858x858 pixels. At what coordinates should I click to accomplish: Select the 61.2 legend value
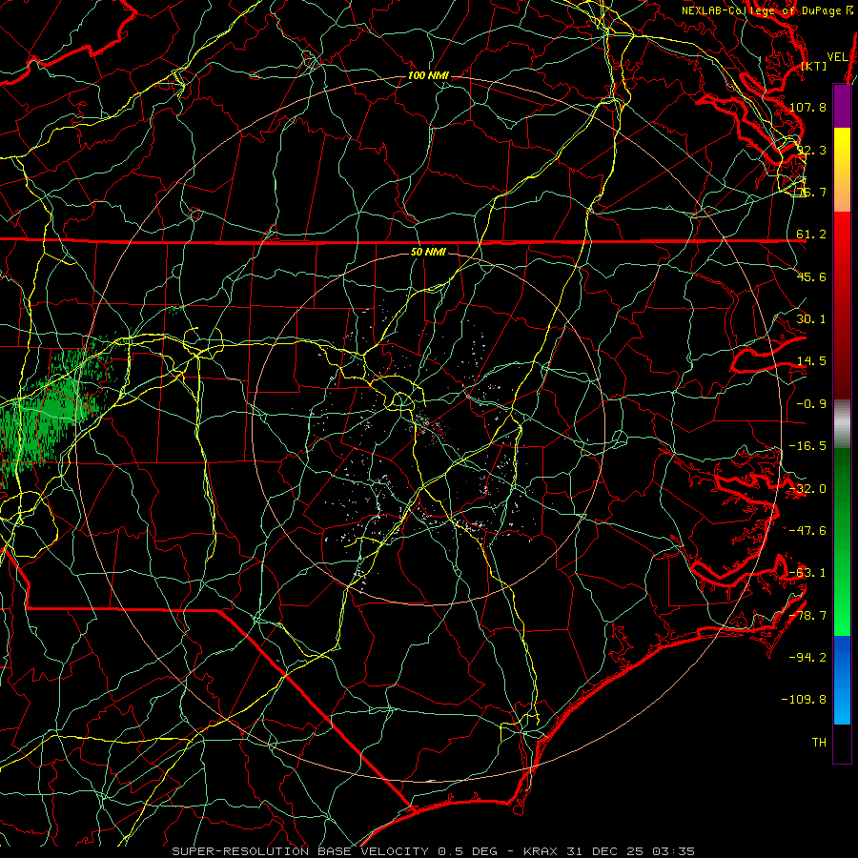pyautogui.click(x=811, y=235)
